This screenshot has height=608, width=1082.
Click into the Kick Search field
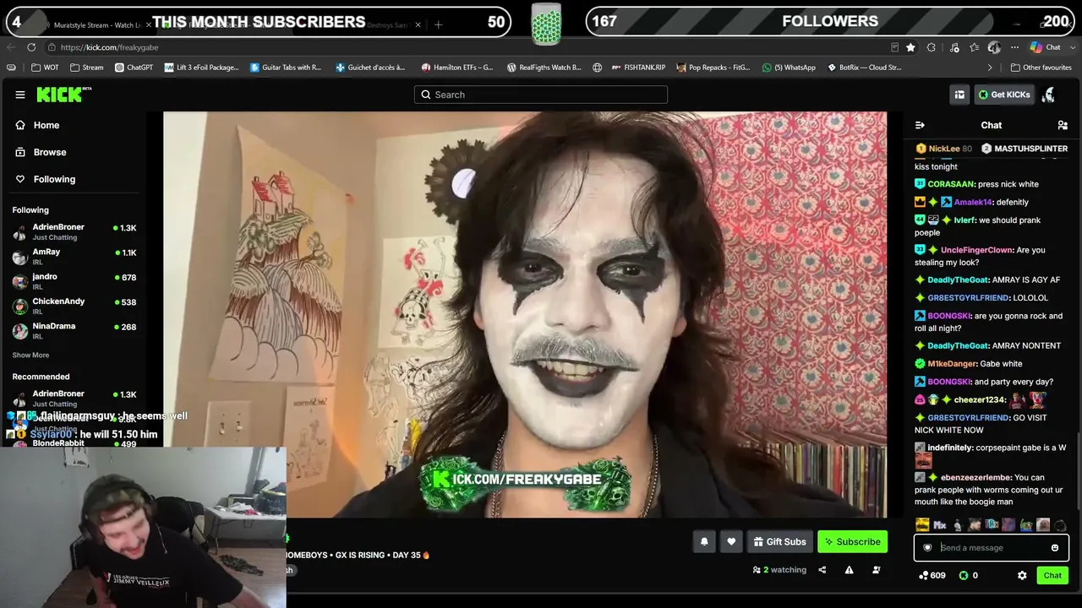(x=541, y=95)
